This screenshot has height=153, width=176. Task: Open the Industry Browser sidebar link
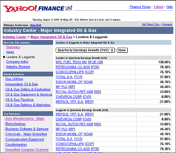(18, 67)
